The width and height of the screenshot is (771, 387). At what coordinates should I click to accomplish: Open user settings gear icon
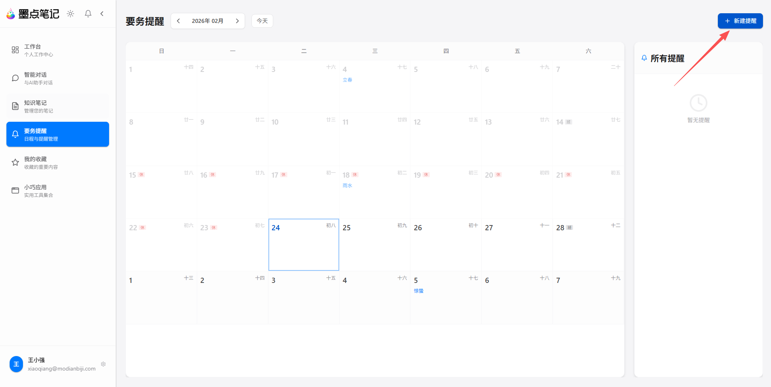coord(103,364)
